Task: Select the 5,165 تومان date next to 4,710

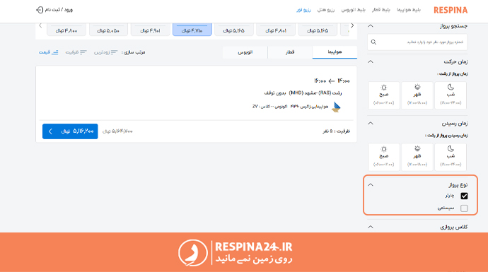Action: click(x=234, y=30)
